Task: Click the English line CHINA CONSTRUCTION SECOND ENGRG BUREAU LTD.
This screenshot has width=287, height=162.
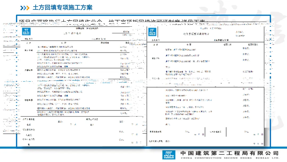Action: [230, 158]
